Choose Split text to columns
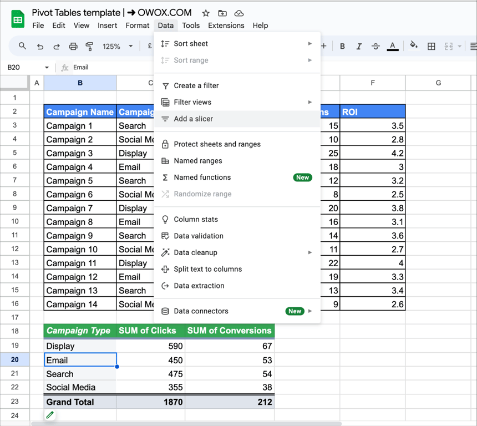This screenshot has width=477, height=426. [x=237, y=269]
